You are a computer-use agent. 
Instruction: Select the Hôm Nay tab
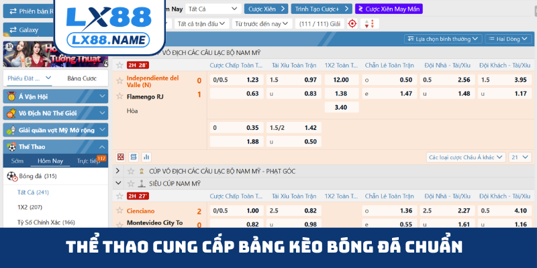pyautogui.click(x=50, y=161)
